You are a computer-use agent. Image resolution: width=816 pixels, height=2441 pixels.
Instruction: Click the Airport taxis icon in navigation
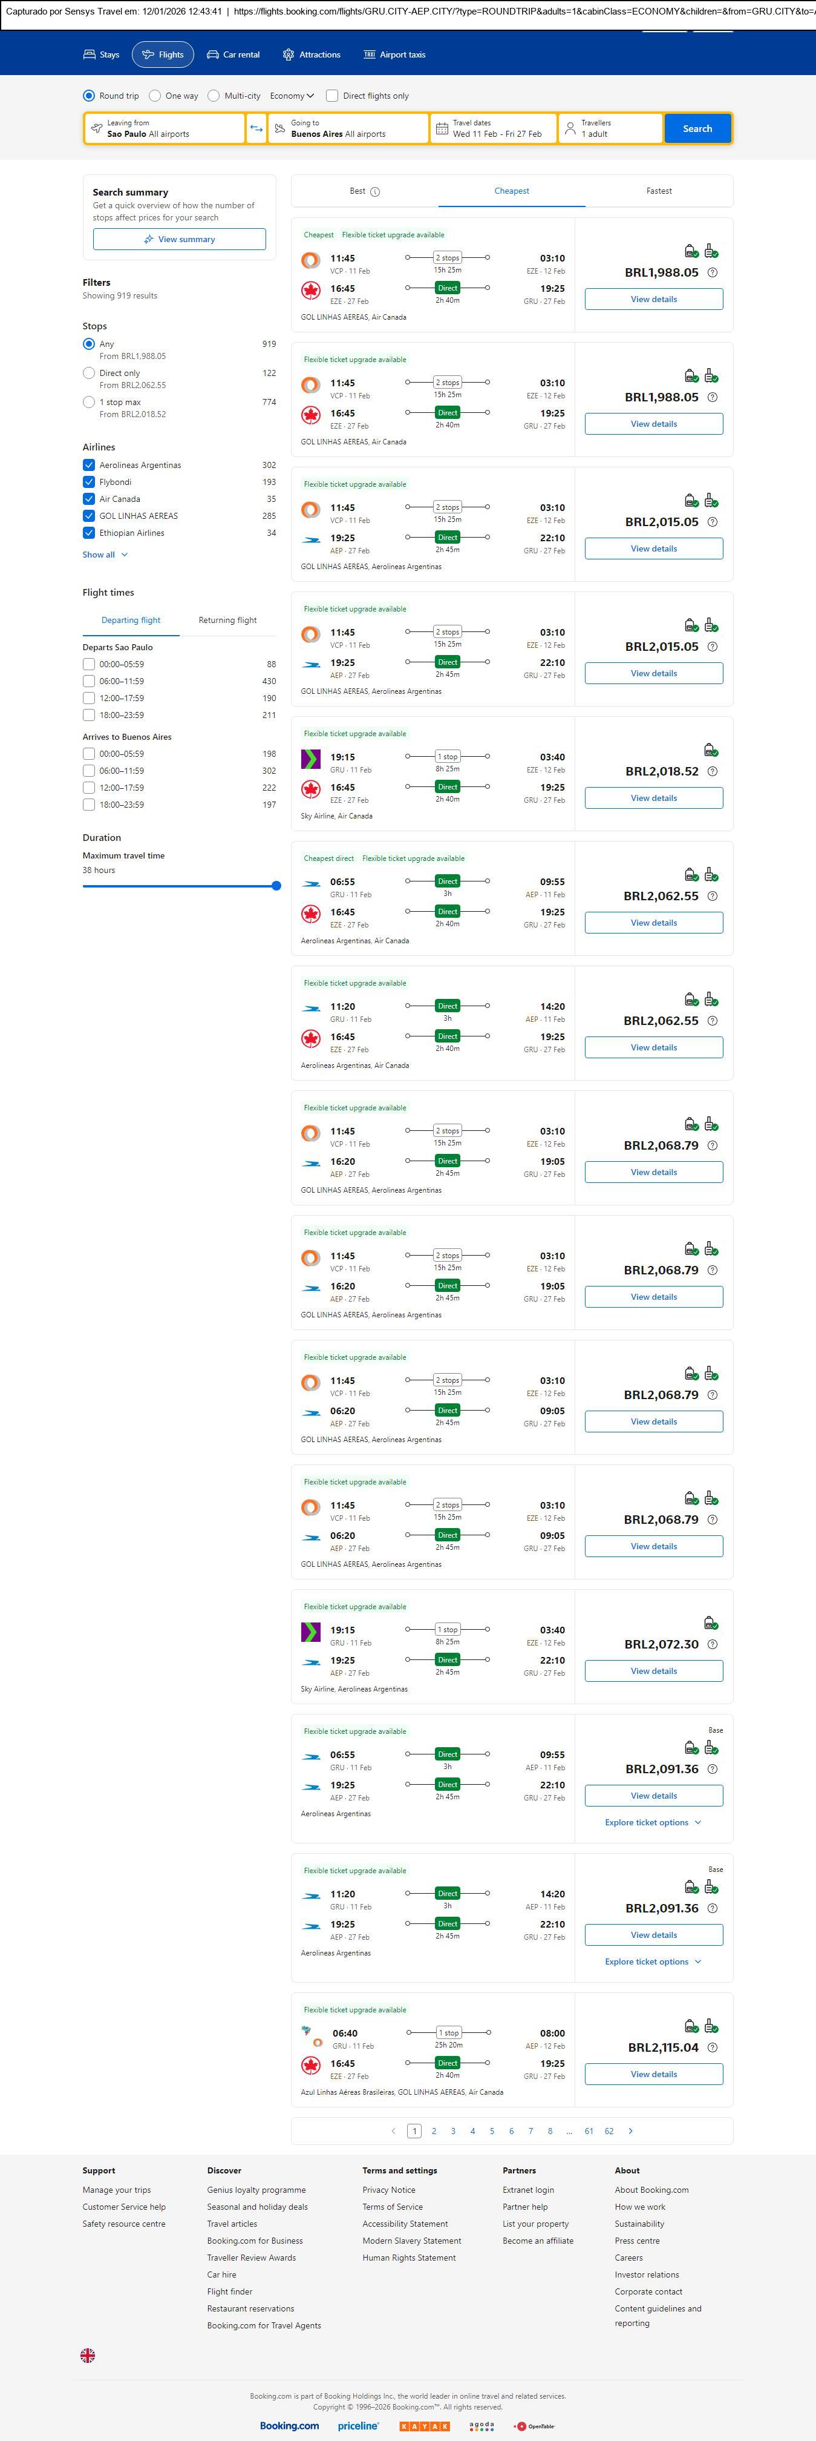pyautogui.click(x=369, y=55)
